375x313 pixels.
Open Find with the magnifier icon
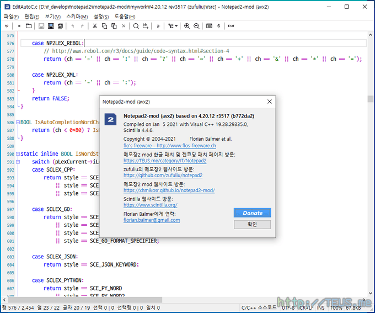click(136, 26)
